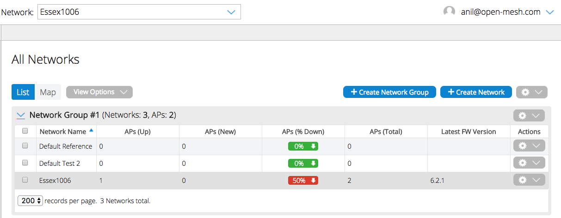Sort by the Network Name column header

pyautogui.click(x=63, y=132)
